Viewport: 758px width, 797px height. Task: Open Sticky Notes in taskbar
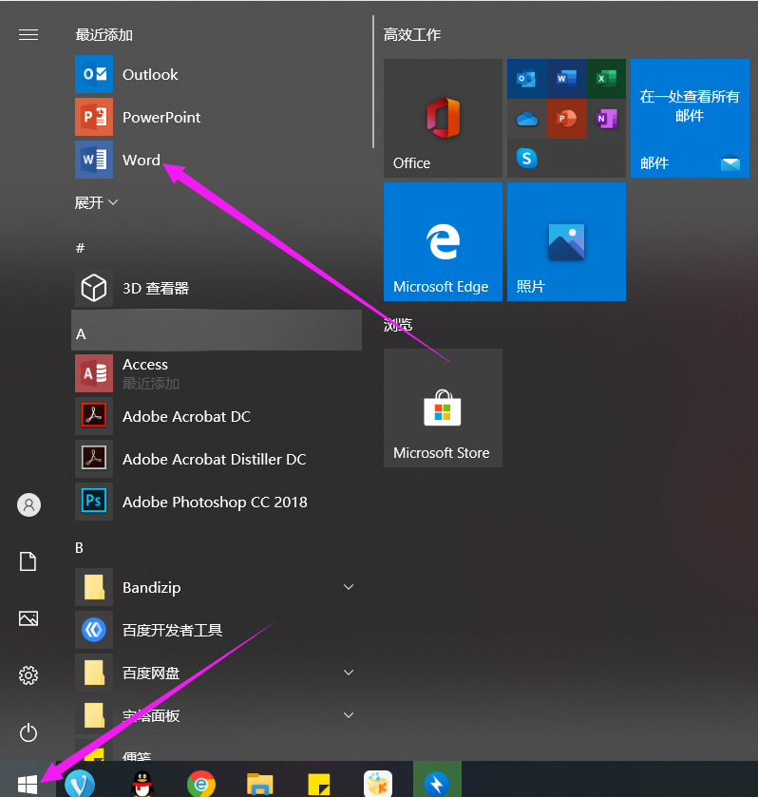(319, 785)
